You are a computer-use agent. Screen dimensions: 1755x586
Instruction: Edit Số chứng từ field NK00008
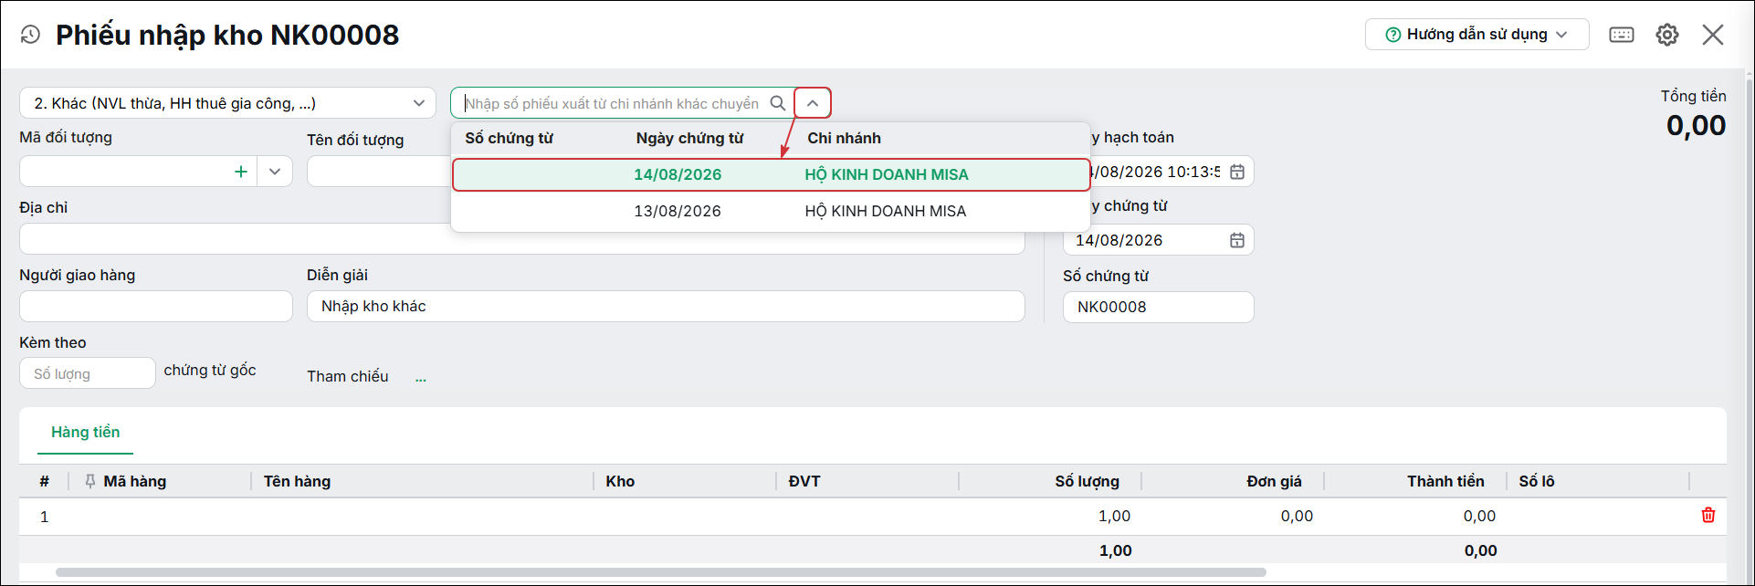(1158, 307)
